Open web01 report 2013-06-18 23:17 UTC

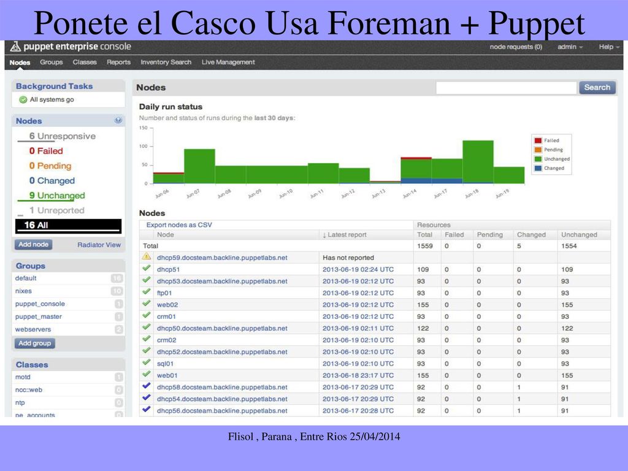[x=358, y=376]
